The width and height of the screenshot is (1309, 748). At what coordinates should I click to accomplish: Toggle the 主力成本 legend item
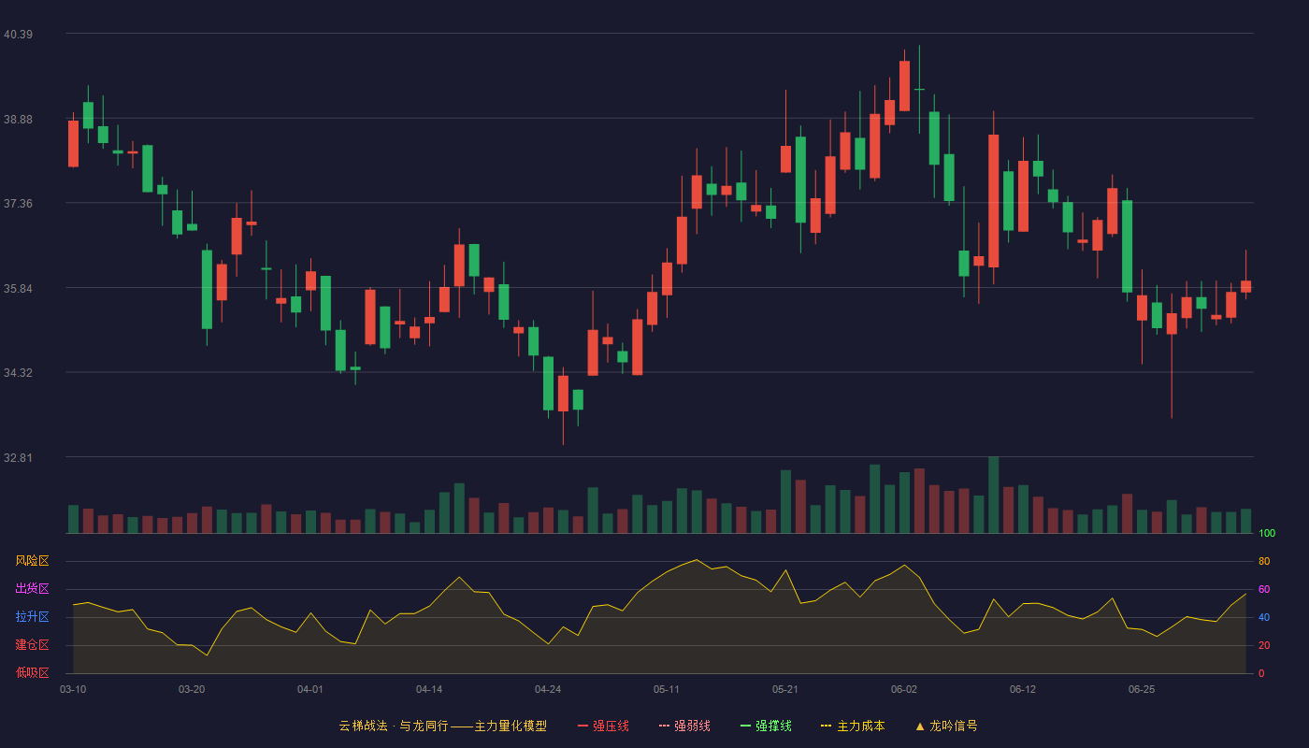coord(853,726)
